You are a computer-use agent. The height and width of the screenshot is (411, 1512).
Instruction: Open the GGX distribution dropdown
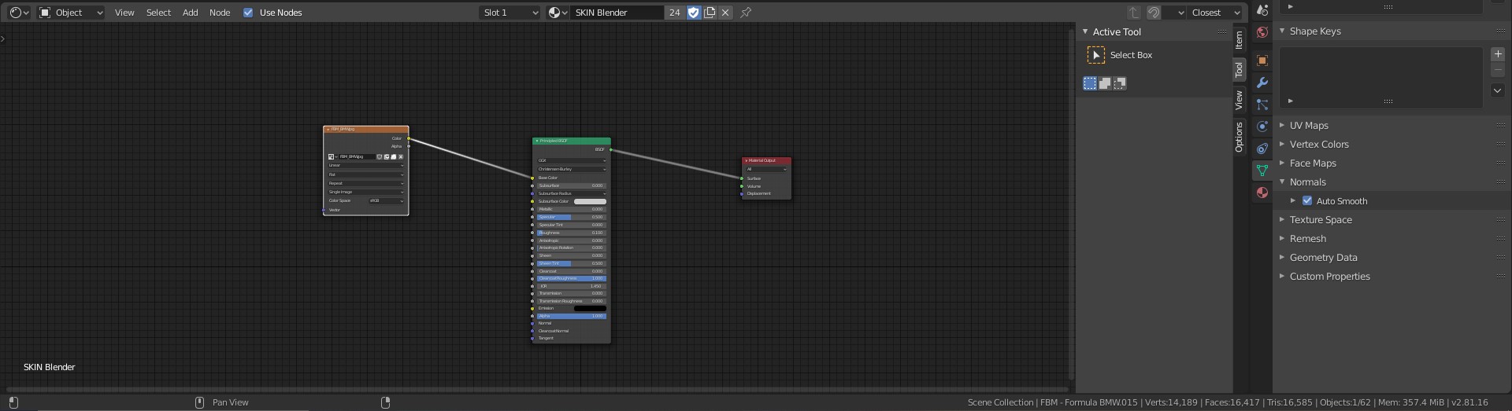click(x=572, y=160)
